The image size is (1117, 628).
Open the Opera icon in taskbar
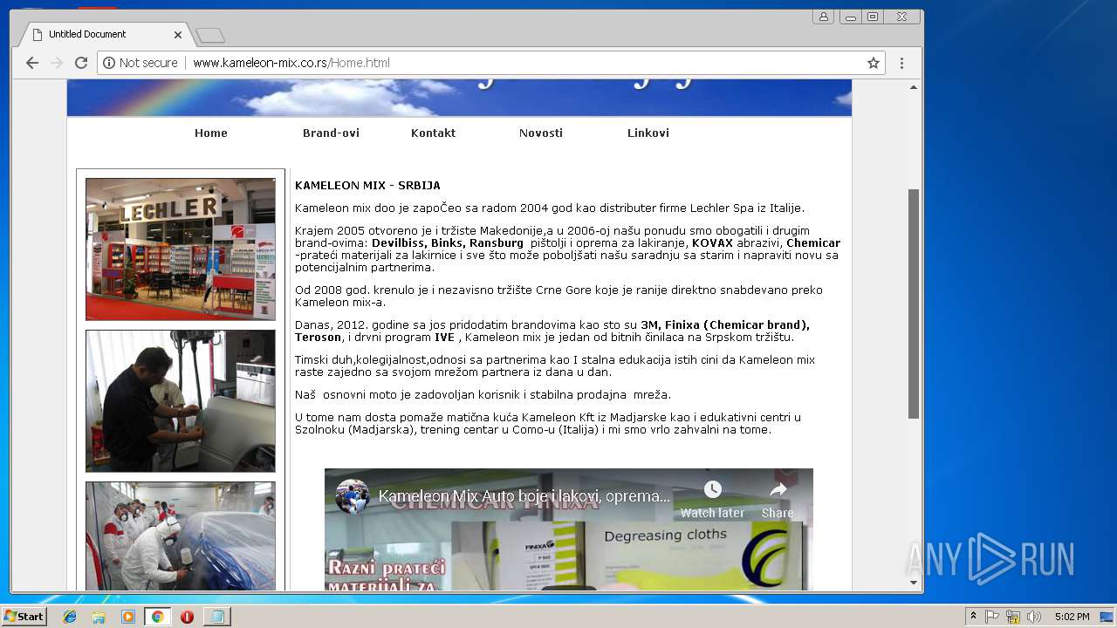point(187,617)
